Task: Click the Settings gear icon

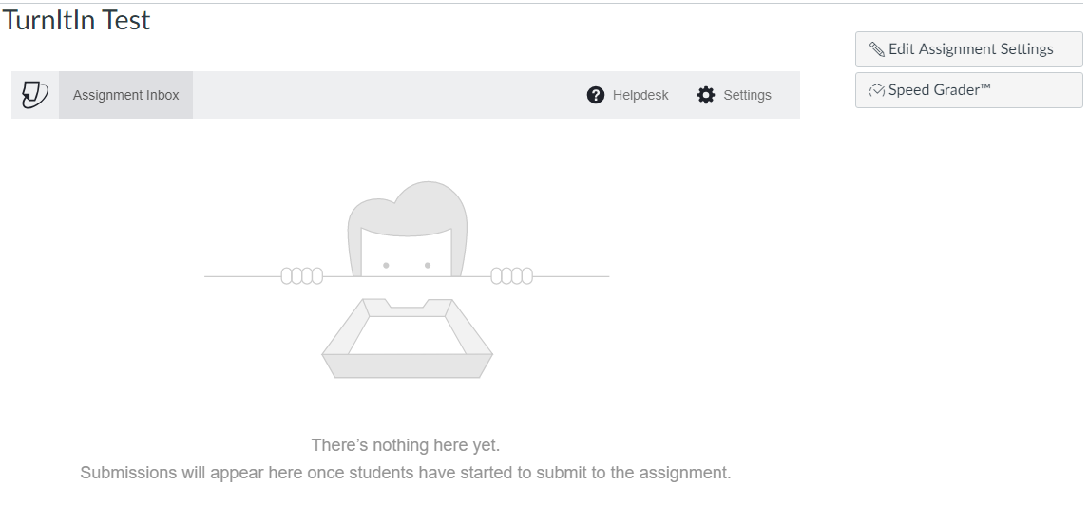Action: pos(706,95)
